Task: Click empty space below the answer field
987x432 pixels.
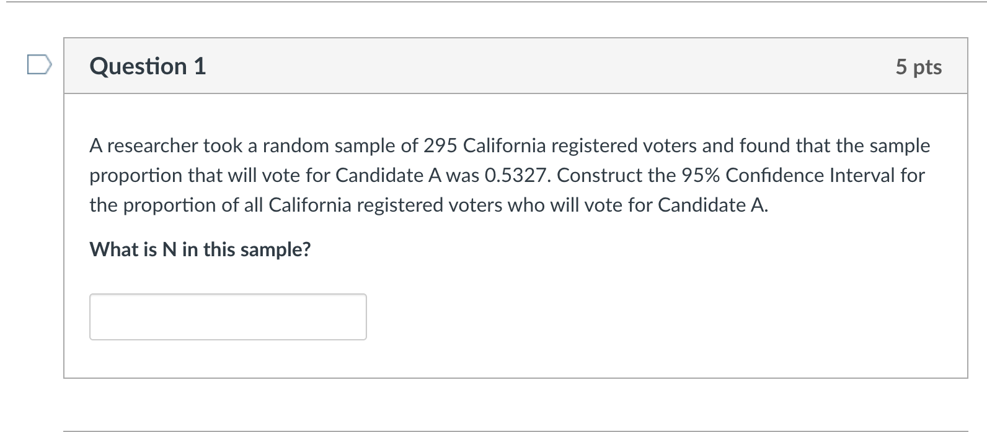Action: click(x=515, y=359)
